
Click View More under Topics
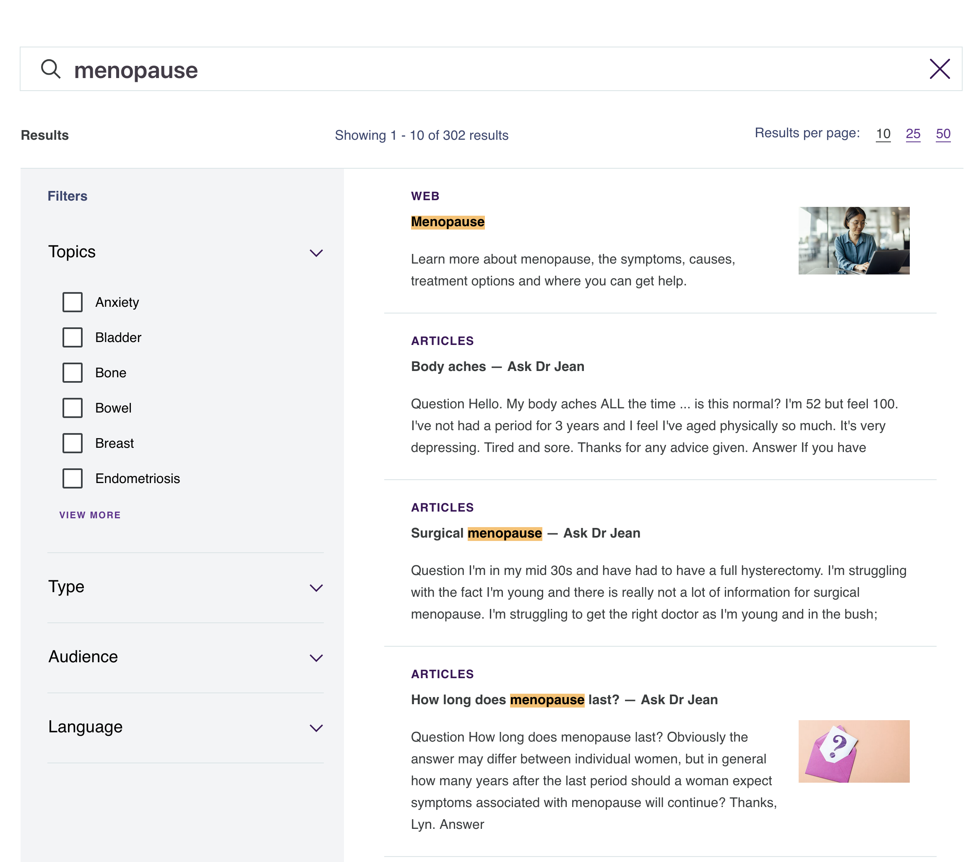(90, 515)
